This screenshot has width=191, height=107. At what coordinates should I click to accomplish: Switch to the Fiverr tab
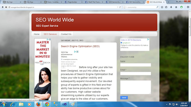pos(53,2)
